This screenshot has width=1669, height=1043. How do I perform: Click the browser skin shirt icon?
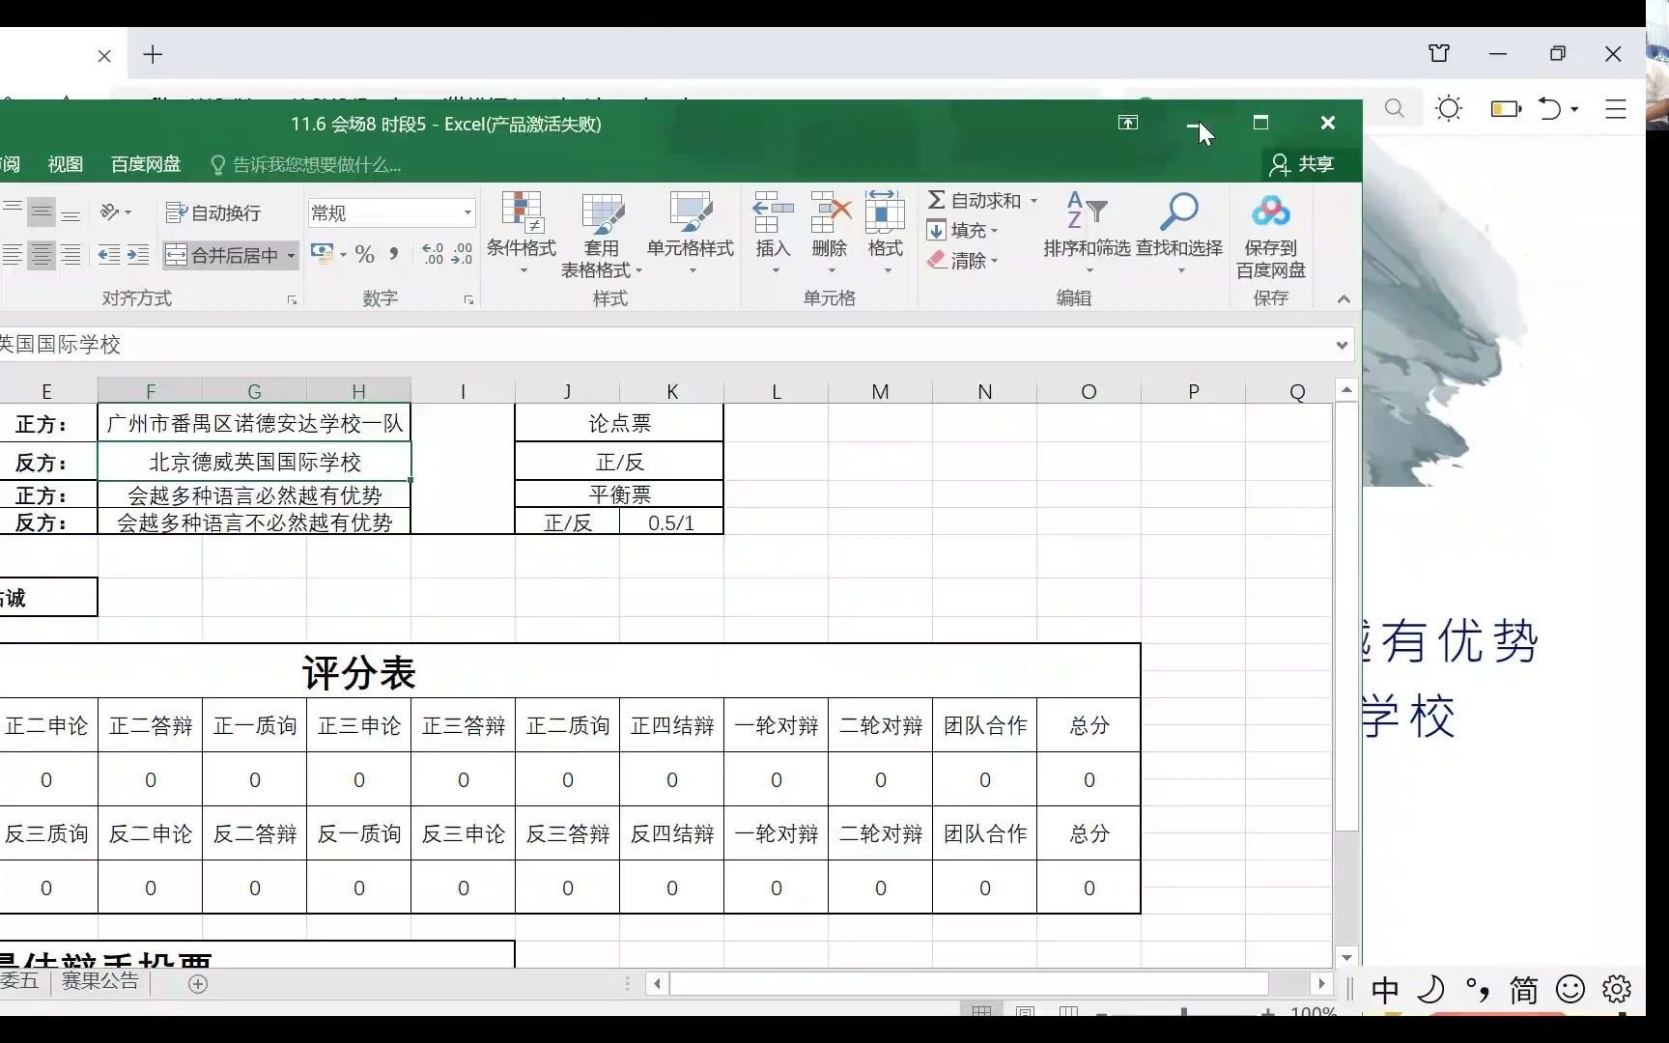(1439, 54)
